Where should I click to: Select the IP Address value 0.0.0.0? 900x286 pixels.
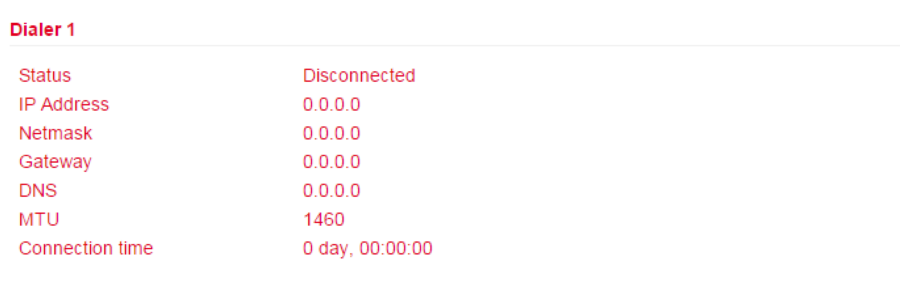pyautogui.click(x=331, y=105)
